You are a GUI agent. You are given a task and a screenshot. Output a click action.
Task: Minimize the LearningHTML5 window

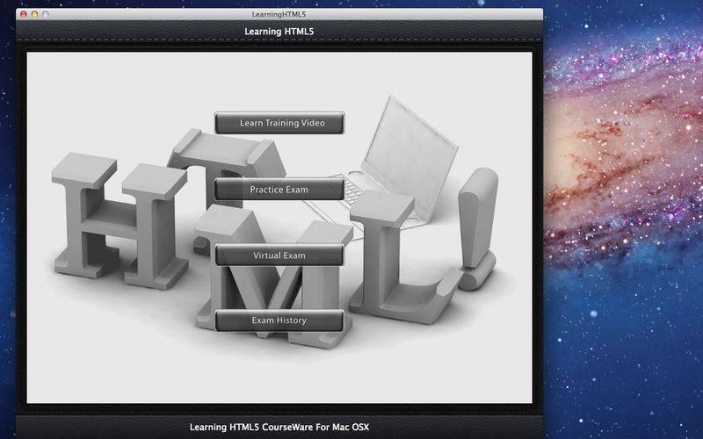click(34, 14)
